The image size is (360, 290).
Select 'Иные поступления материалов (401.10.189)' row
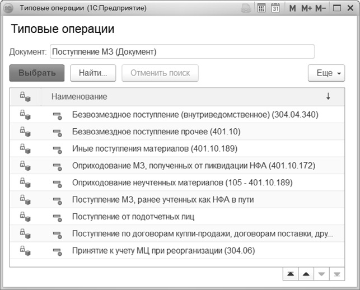coord(155,148)
